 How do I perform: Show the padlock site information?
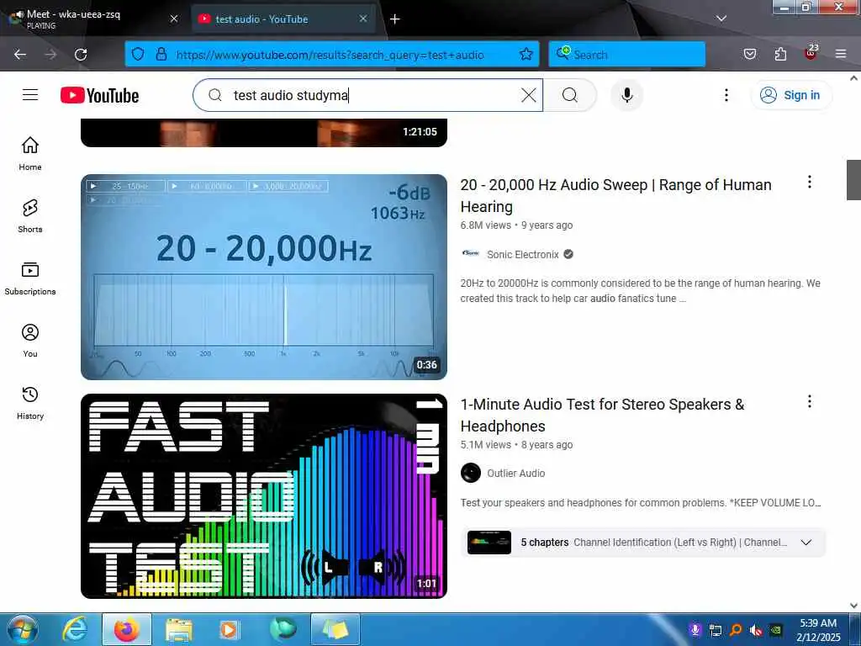[161, 54]
